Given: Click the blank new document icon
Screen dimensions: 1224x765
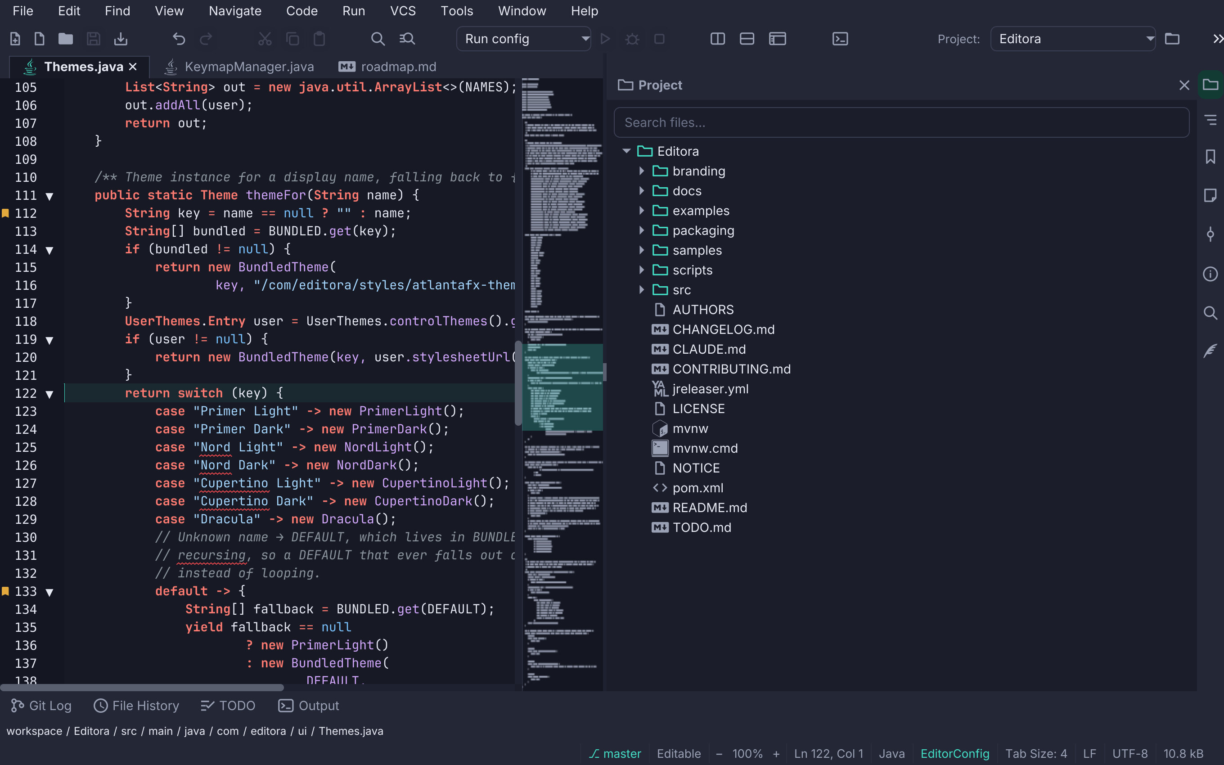Looking at the screenshot, I should pos(40,39).
